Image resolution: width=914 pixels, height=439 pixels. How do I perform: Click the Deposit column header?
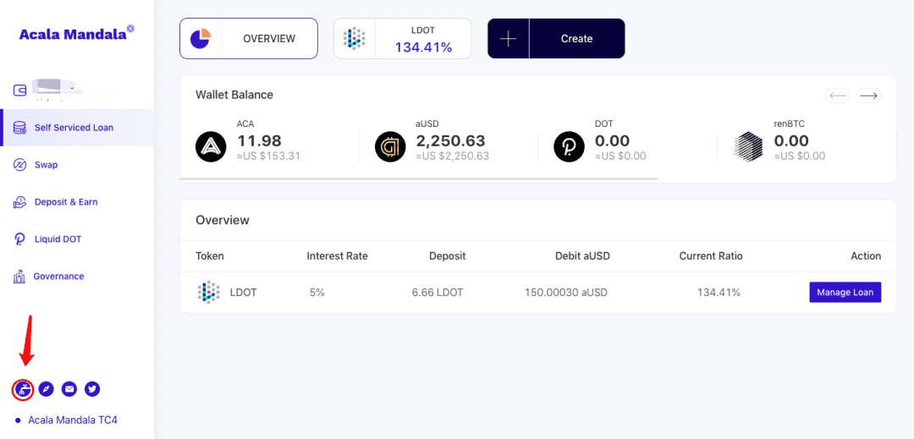(447, 255)
